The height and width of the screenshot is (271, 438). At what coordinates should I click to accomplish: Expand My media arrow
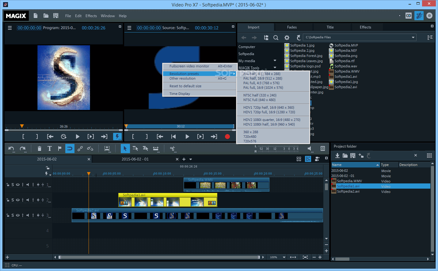[x=275, y=61]
